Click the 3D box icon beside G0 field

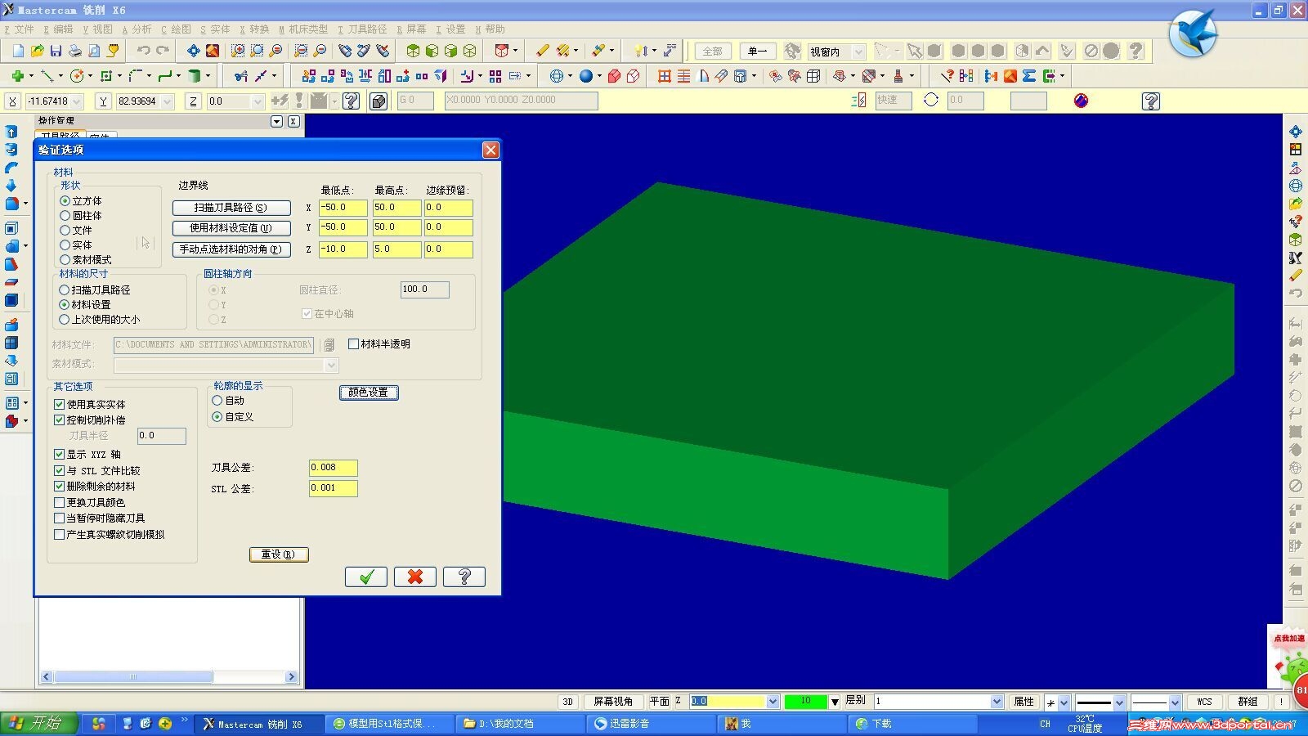click(379, 101)
